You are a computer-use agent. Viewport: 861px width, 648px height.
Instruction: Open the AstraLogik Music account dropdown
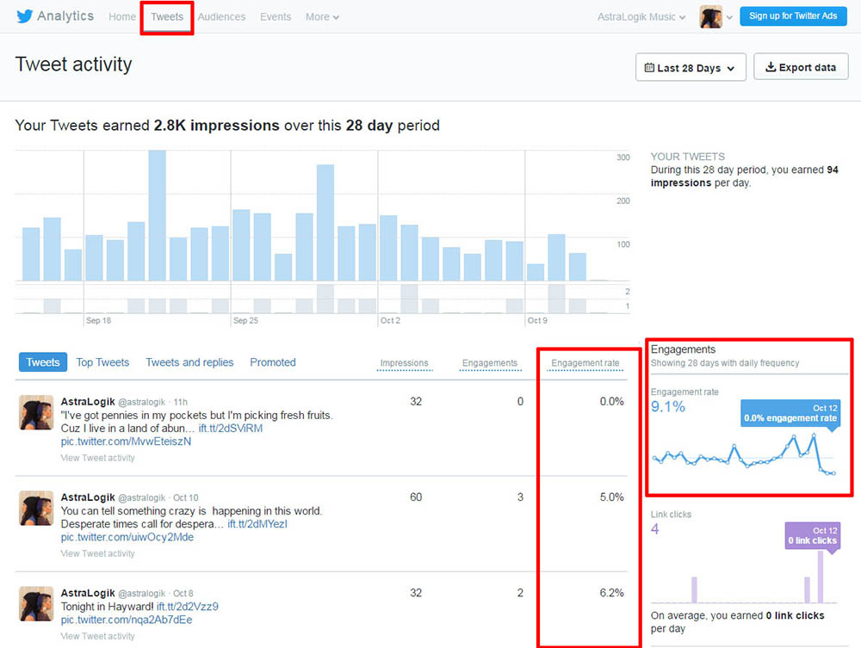click(x=641, y=17)
